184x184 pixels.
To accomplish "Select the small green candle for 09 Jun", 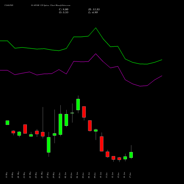I will 96,131.
